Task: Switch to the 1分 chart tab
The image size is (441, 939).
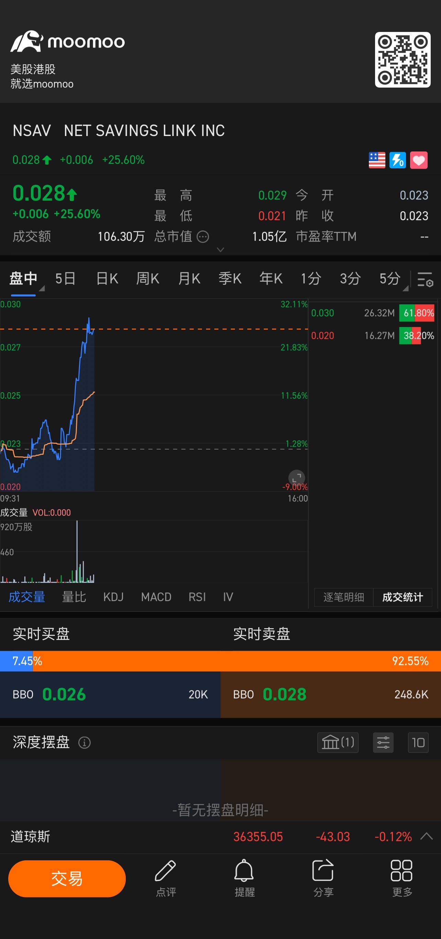Action: pos(311,279)
